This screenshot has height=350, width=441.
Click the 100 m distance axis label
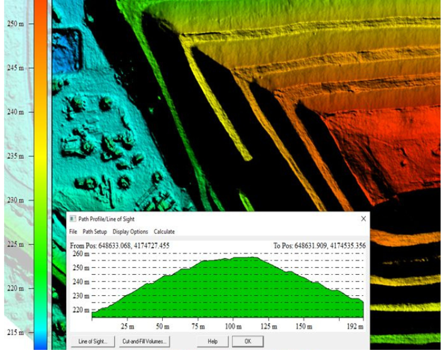[x=233, y=327]
